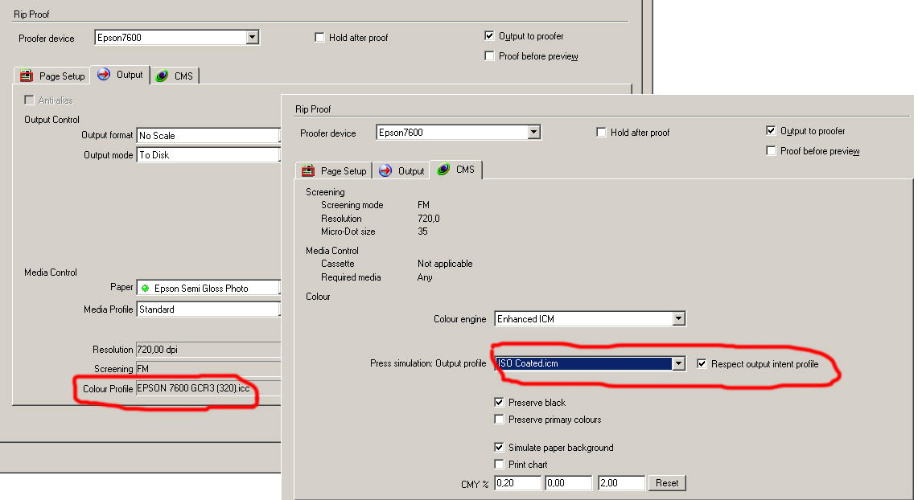The width and height of the screenshot is (918, 500).
Task: Enable Preserve primary colours
Action: [499, 420]
